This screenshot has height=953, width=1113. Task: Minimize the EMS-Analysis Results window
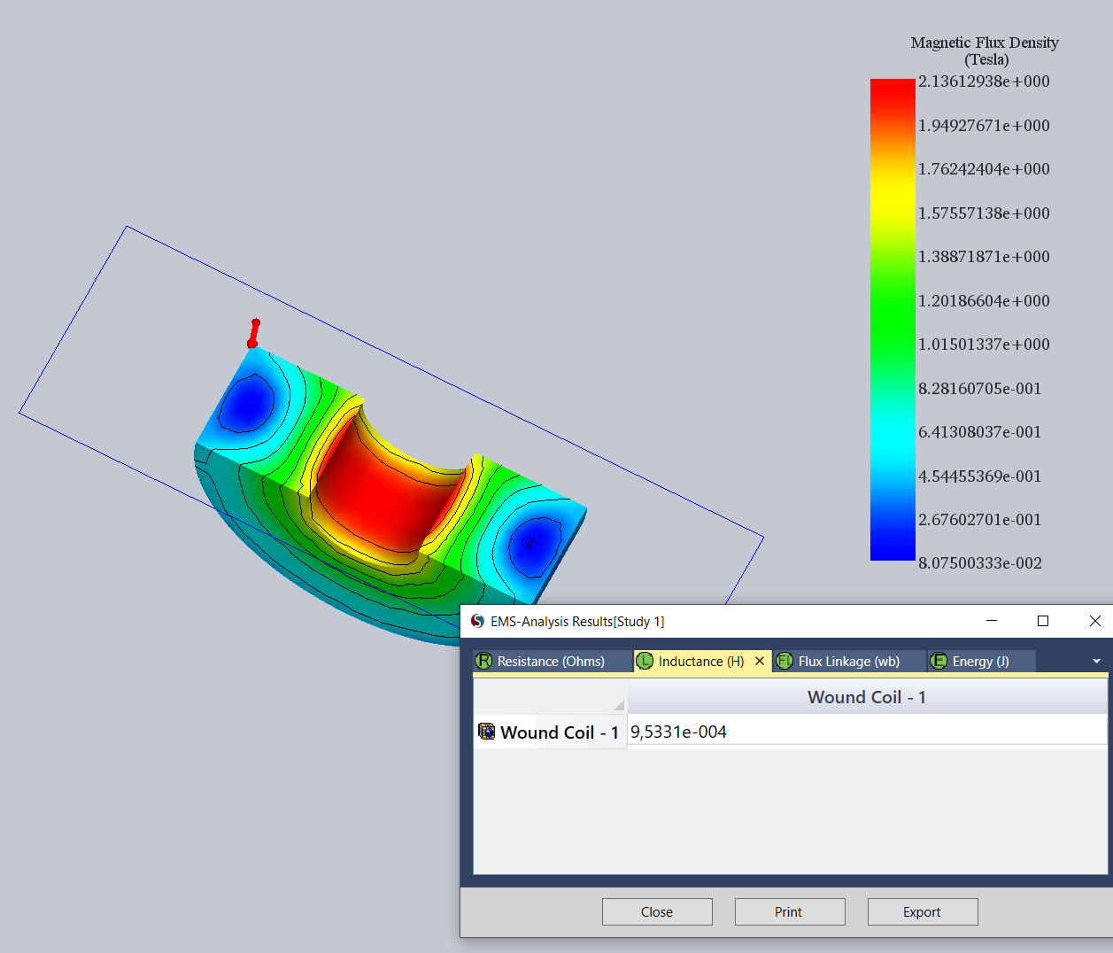coord(992,621)
